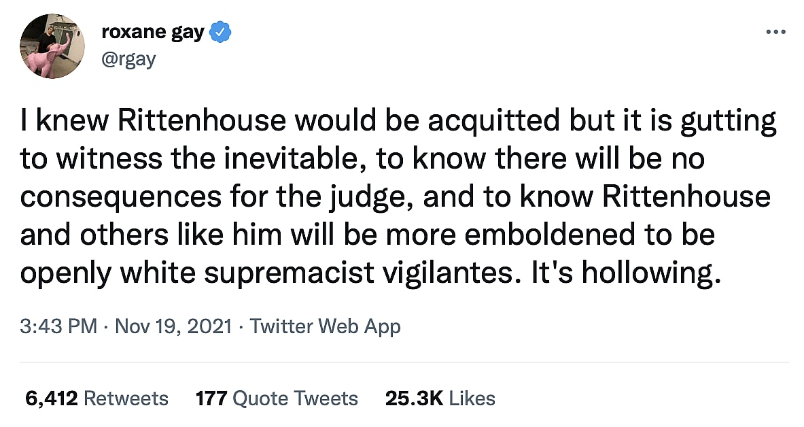
Task: Open the Twitter Web App source link
Action: 325,326
